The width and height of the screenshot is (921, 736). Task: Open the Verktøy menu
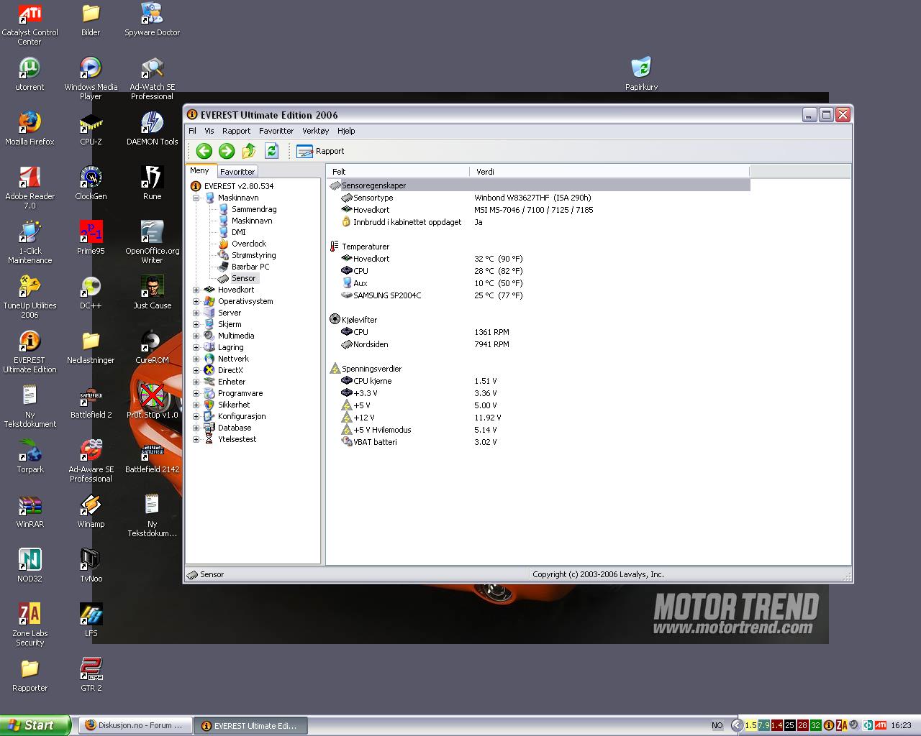pyautogui.click(x=315, y=131)
